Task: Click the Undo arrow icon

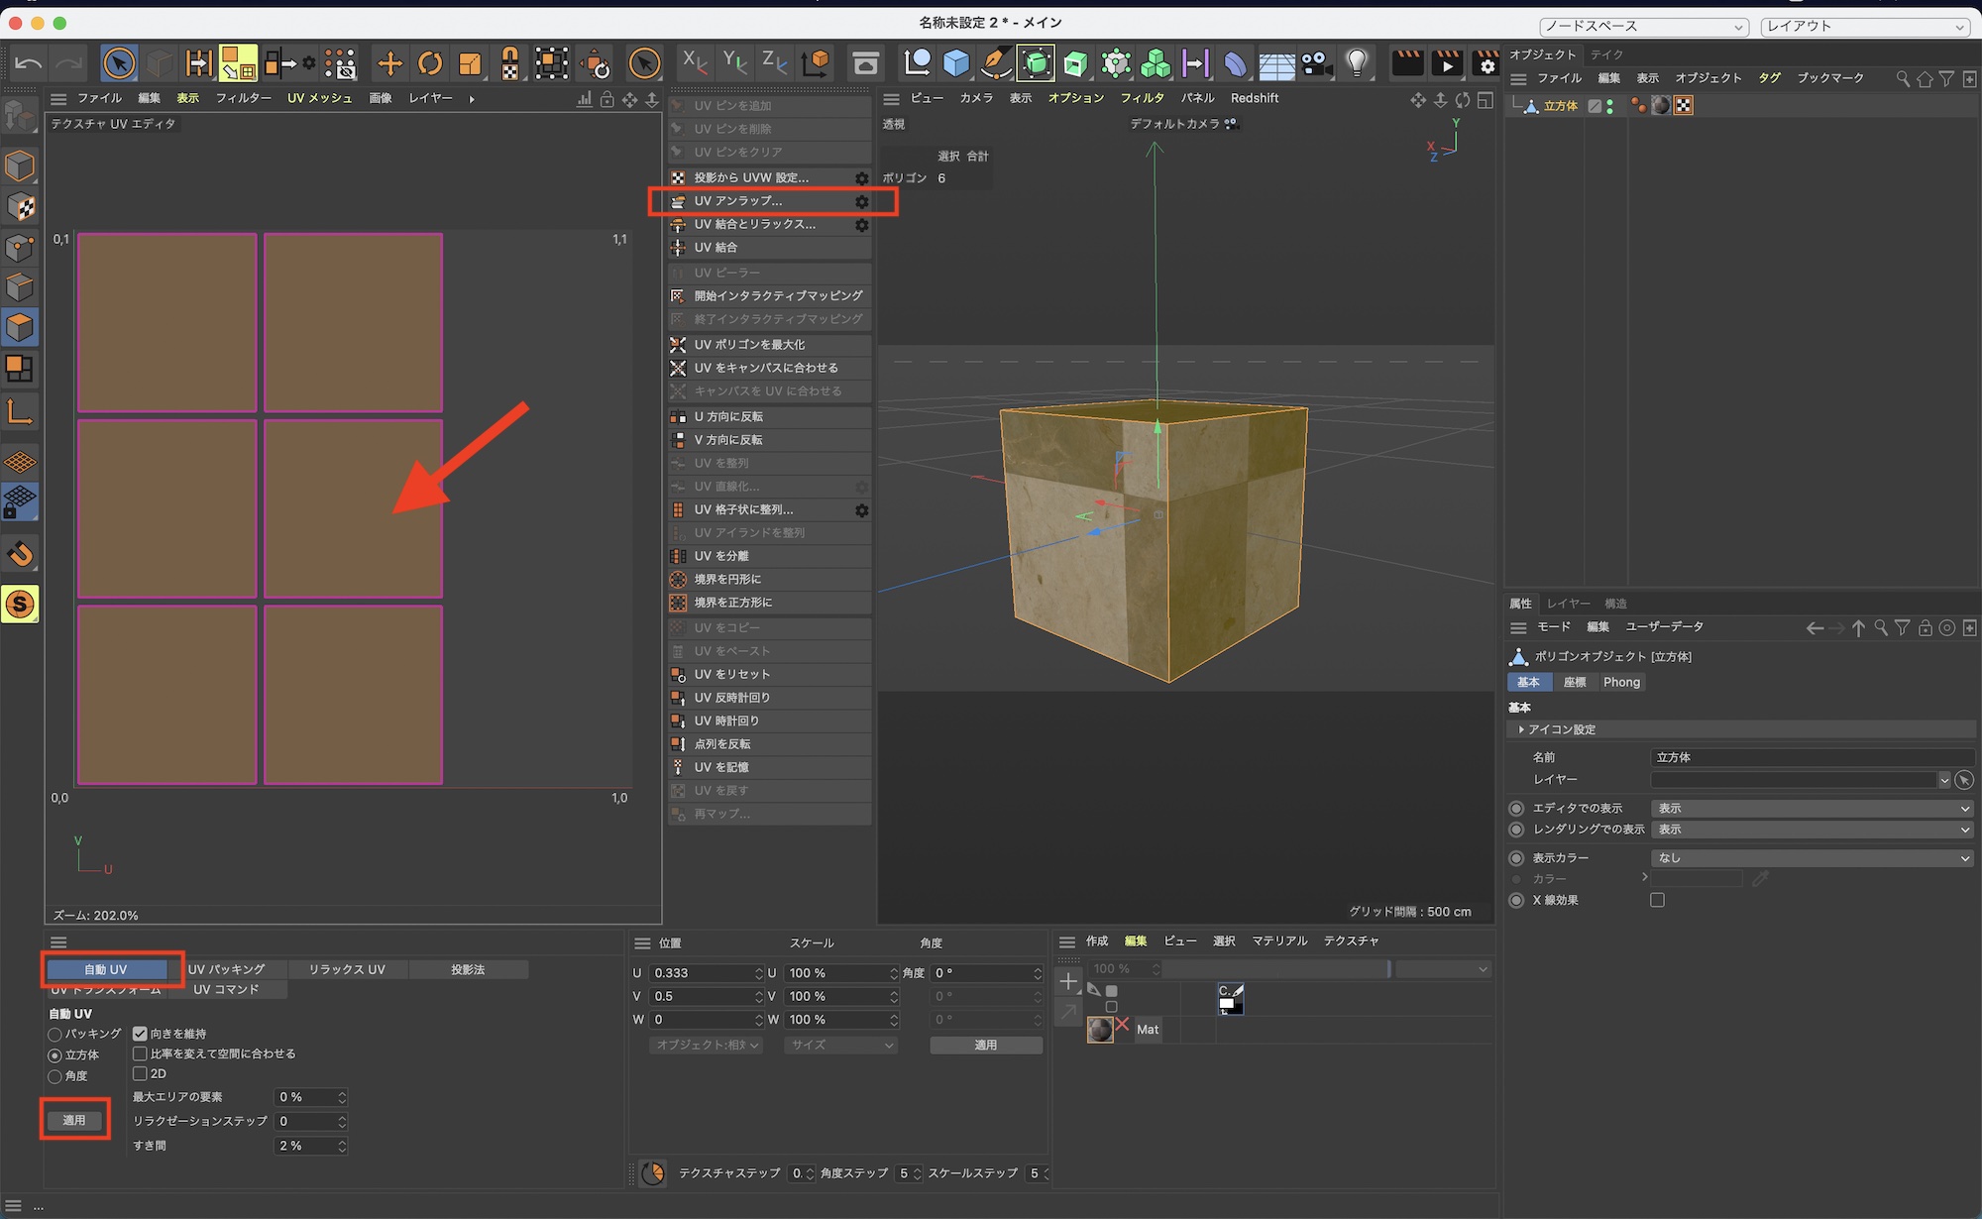Action: [x=28, y=64]
